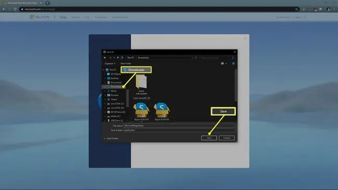The image size is (338, 190).
Task: Click the Cancel button
Action: (227, 138)
